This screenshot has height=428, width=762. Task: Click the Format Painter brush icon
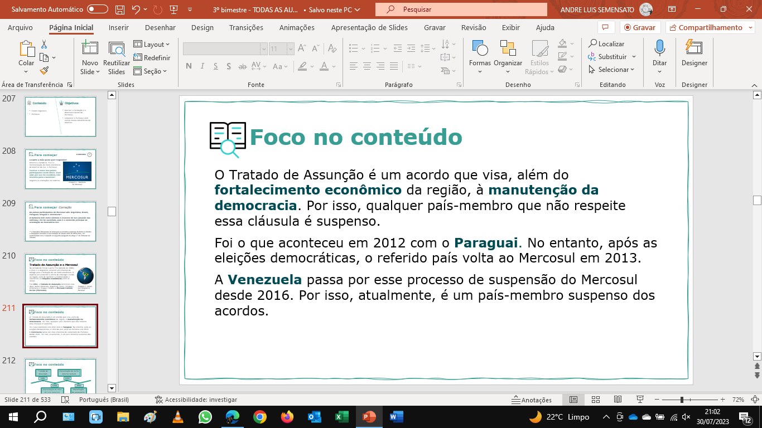pos(44,71)
